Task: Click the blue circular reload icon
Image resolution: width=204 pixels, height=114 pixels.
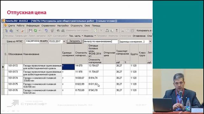Action: (46, 31)
